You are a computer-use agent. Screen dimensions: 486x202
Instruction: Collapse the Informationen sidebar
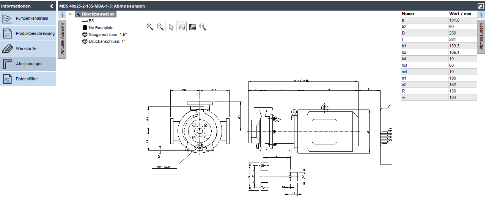[x=52, y=6]
